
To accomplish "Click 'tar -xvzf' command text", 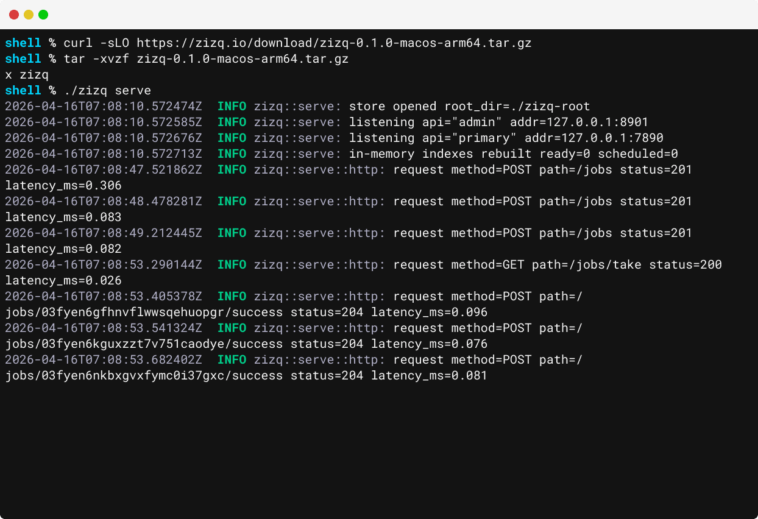I will tap(96, 59).
